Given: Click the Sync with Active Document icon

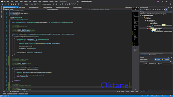Looking at the screenshot, I should tap(154, 10).
